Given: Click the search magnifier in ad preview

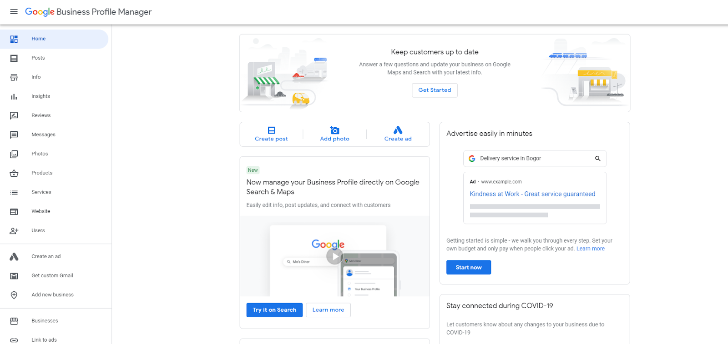Looking at the screenshot, I should pyautogui.click(x=598, y=159).
